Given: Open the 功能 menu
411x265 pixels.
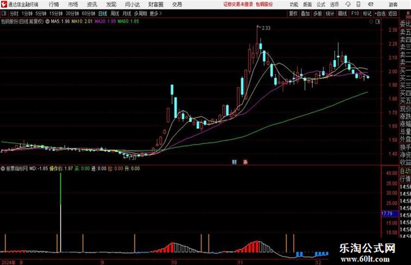Looking at the screenshot, I should 294,4.
